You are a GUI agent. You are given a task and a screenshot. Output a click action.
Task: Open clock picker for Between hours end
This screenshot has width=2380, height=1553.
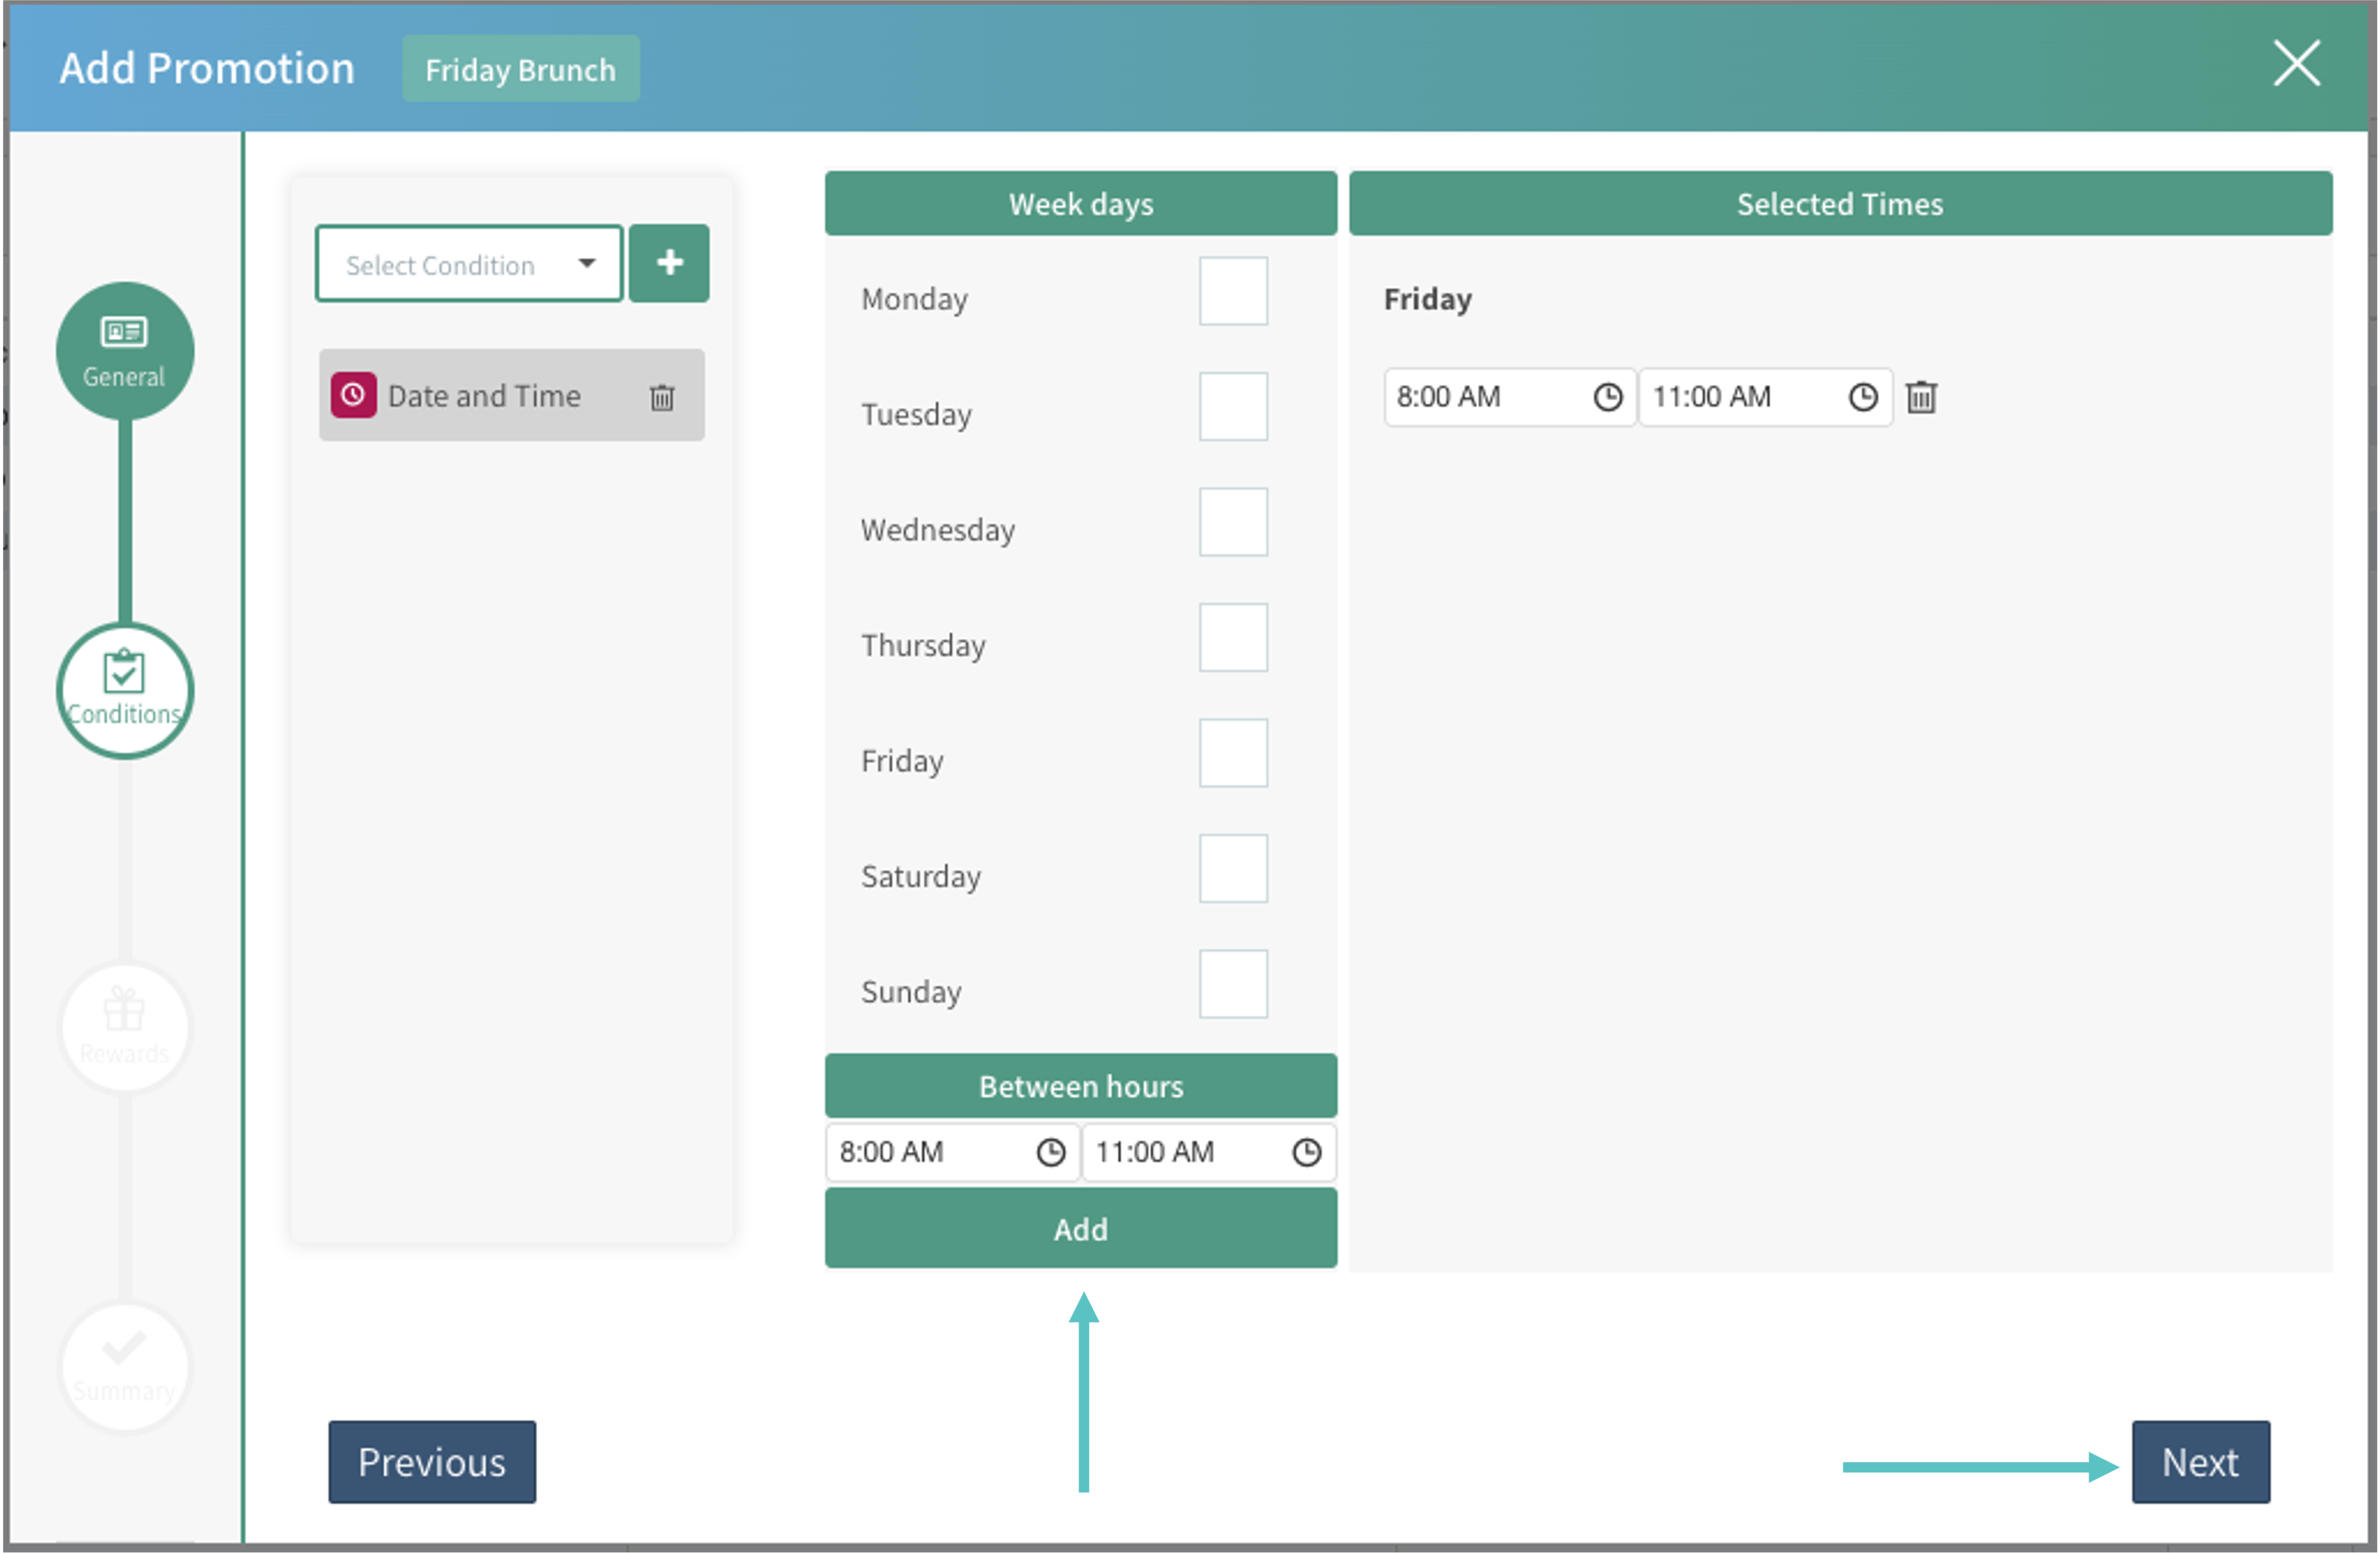point(1306,1153)
